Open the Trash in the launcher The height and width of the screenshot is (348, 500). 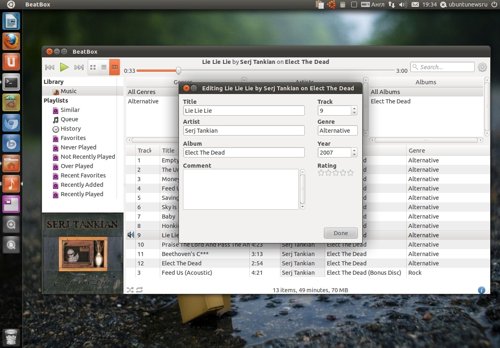point(11,338)
